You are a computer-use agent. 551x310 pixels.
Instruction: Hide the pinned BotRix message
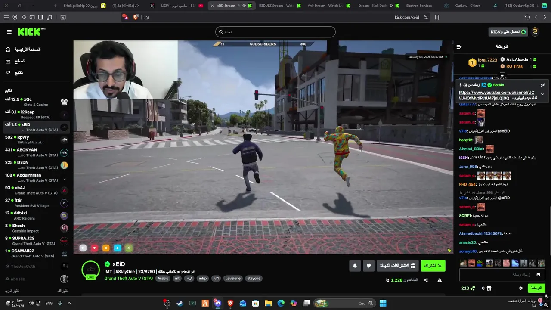point(542,85)
